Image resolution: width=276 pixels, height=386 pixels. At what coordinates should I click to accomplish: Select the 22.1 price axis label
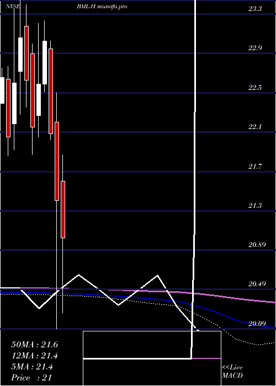point(255,127)
